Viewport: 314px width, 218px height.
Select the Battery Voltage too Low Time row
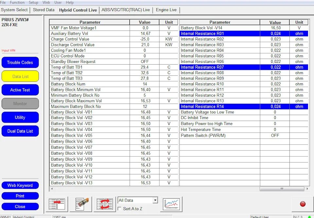tap(244, 112)
